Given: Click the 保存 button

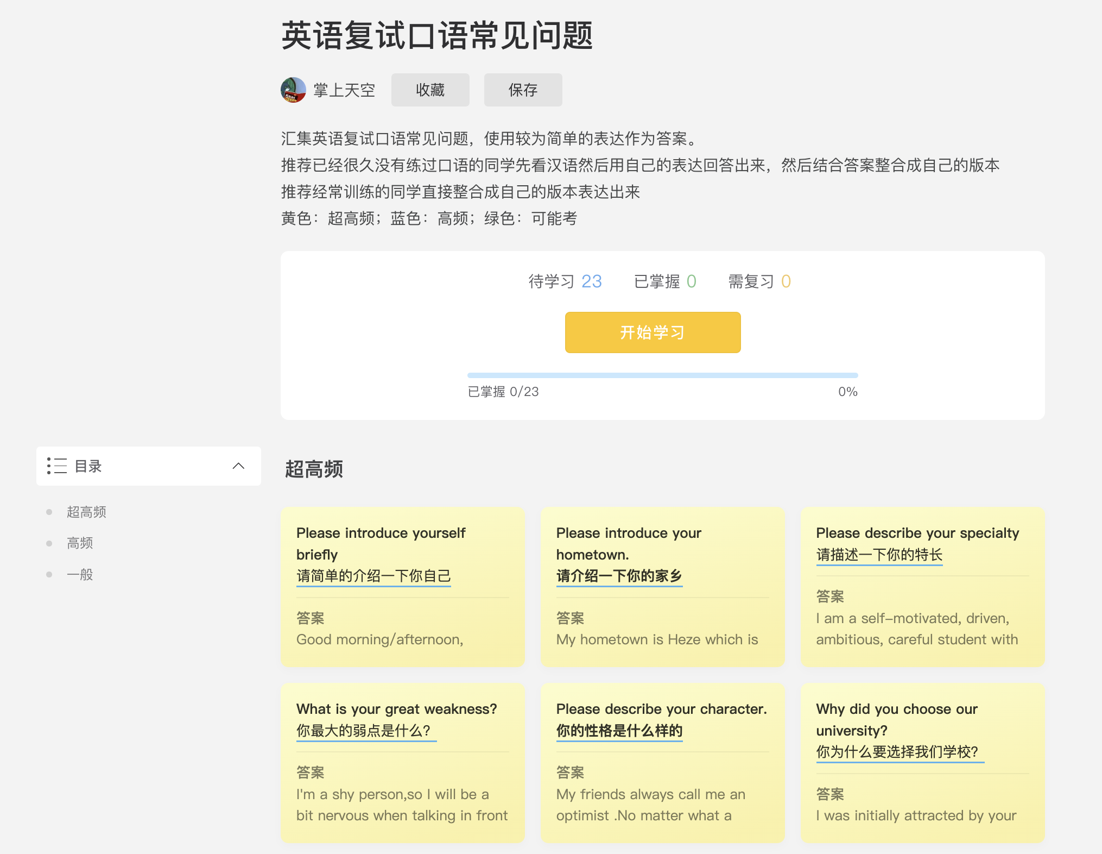Looking at the screenshot, I should click(523, 90).
